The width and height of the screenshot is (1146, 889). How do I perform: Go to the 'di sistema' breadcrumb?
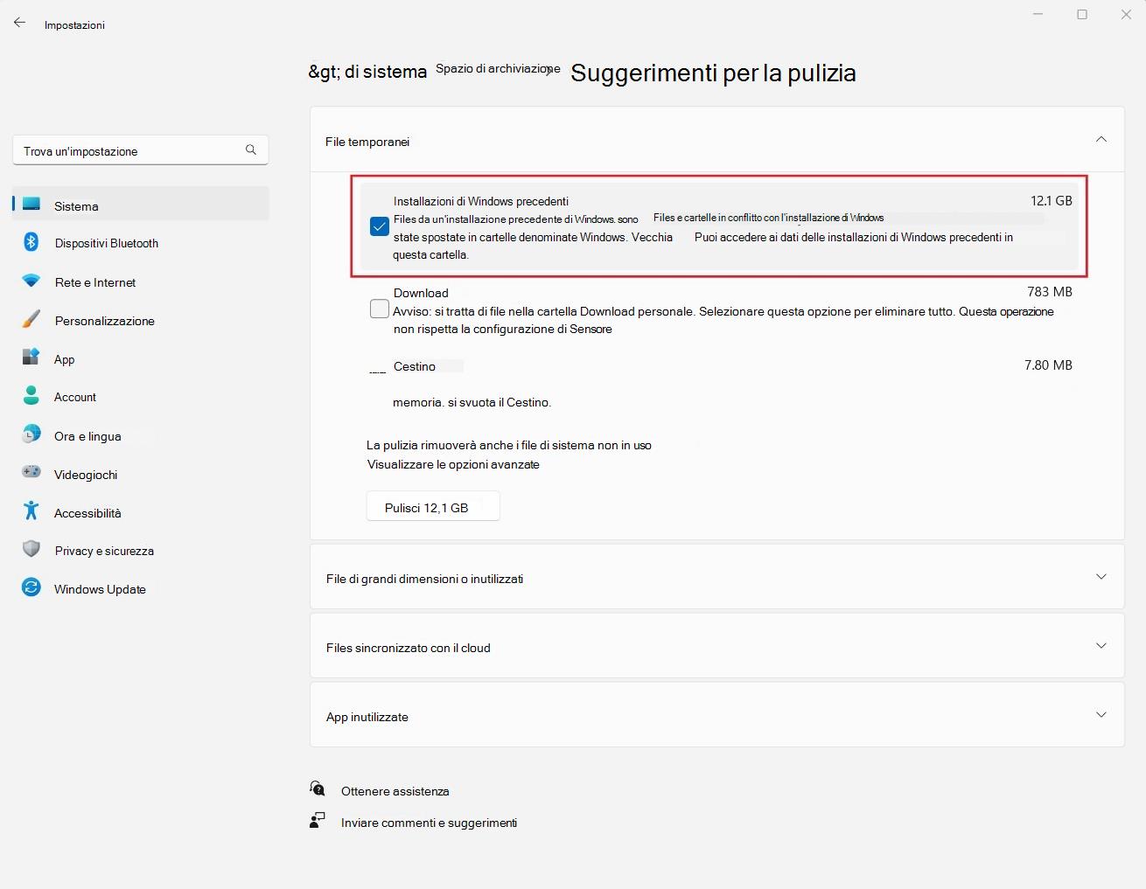click(x=367, y=72)
